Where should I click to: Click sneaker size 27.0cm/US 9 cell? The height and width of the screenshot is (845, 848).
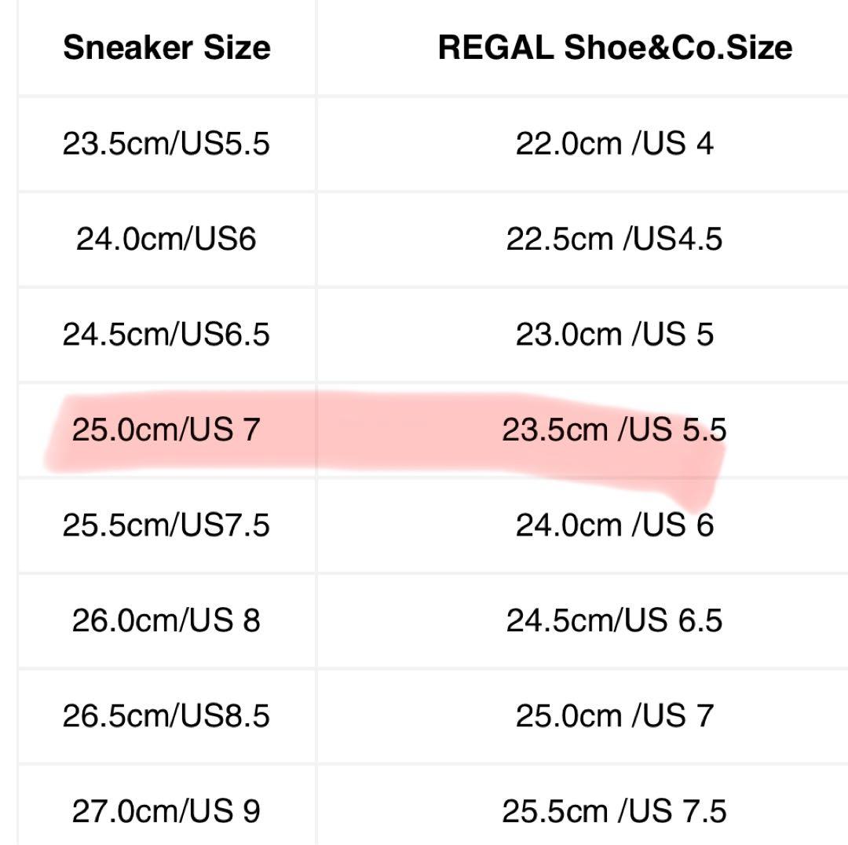click(x=166, y=810)
